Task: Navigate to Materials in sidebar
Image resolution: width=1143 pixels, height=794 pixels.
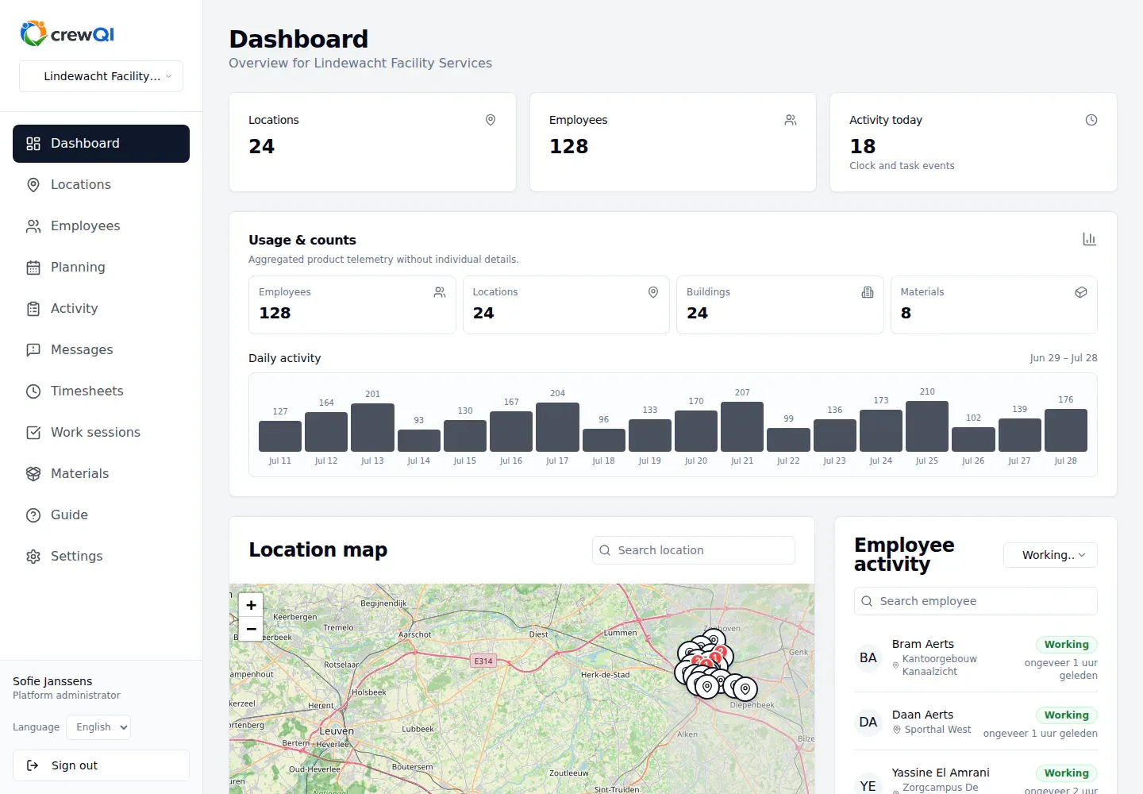Action: click(101, 474)
